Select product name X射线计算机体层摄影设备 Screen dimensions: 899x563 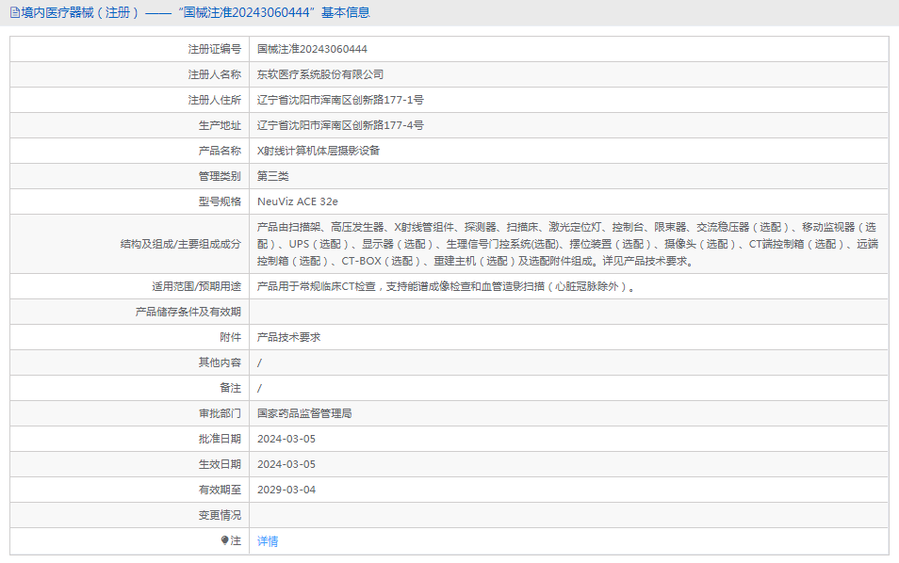click(x=319, y=151)
